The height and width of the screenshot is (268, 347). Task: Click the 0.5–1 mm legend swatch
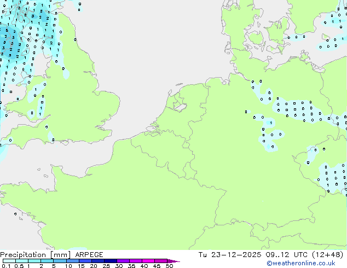click(x=22, y=261)
